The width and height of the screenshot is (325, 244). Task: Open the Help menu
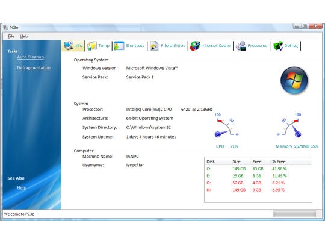coord(24,36)
